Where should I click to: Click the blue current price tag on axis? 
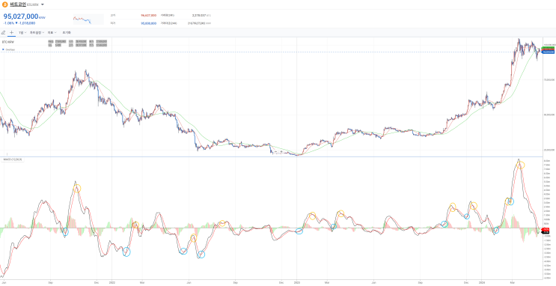(x=549, y=52)
